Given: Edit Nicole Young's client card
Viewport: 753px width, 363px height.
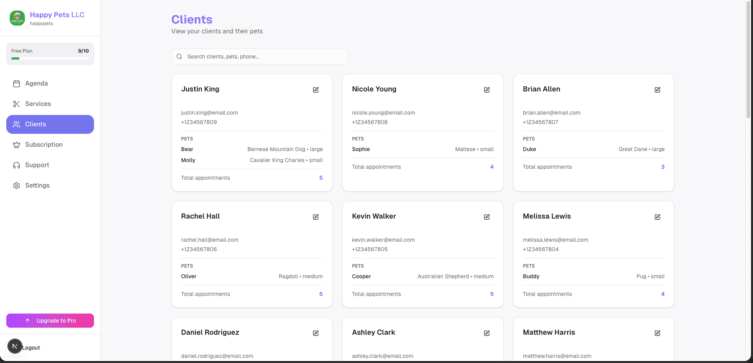Looking at the screenshot, I should pos(486,90).
